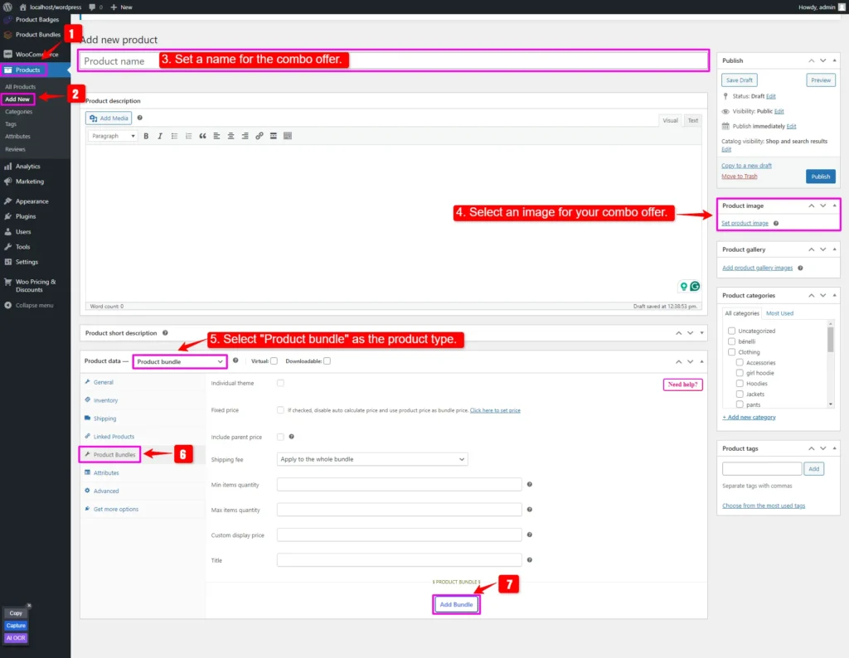Insert the Read More tag
This screenshot has width=849, height=658.
[274, 136]
